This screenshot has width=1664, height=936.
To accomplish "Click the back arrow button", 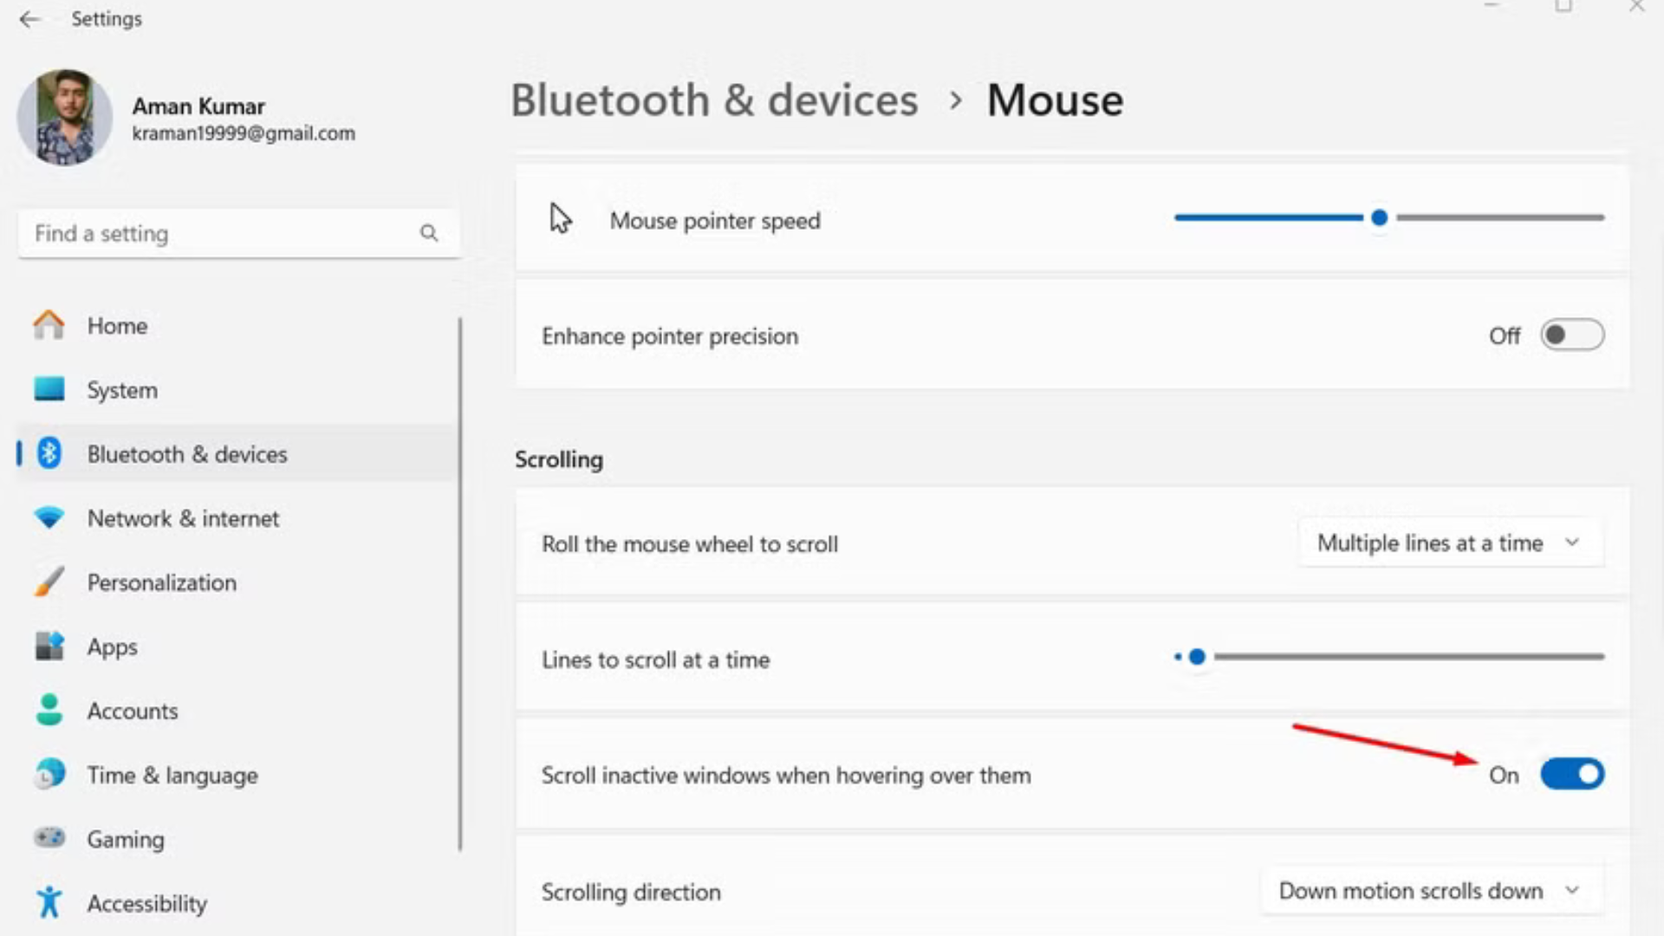I will (x=31, y=18).
